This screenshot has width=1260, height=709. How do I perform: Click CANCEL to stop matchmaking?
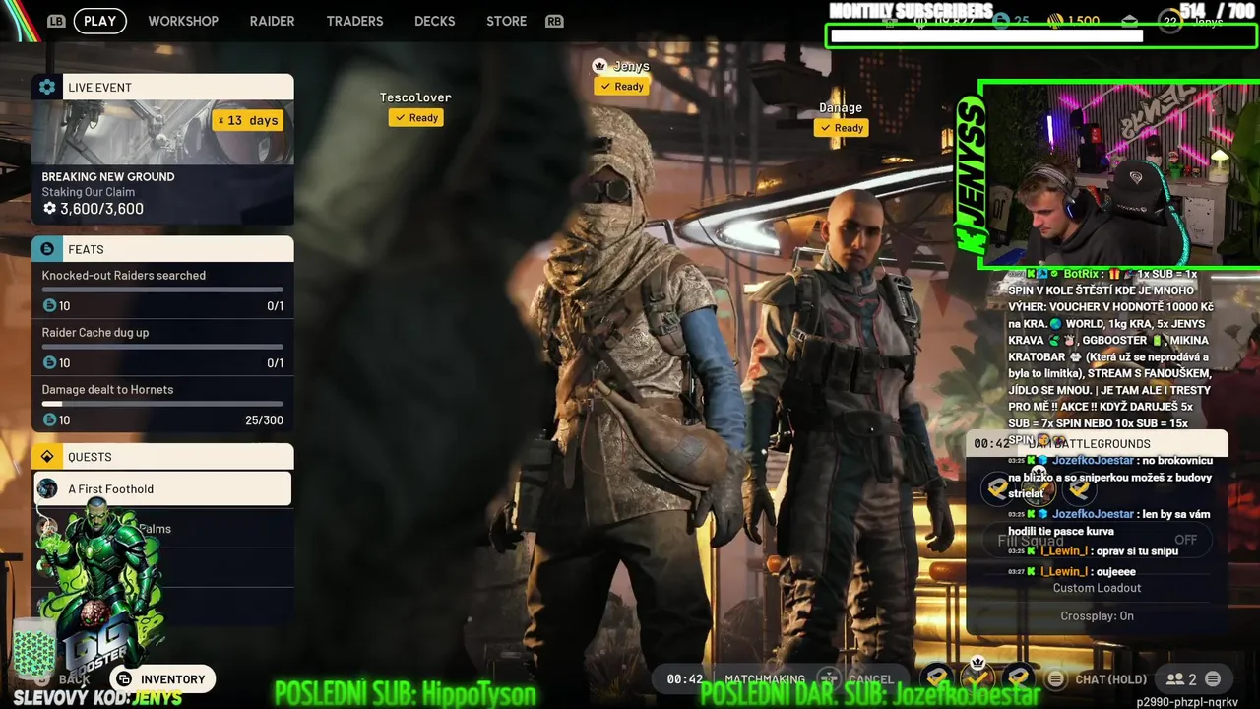pyautogui.click(x=871, y=679)
